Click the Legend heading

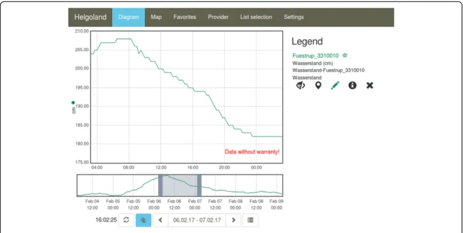pyautogui.click(x=307, y=42)
